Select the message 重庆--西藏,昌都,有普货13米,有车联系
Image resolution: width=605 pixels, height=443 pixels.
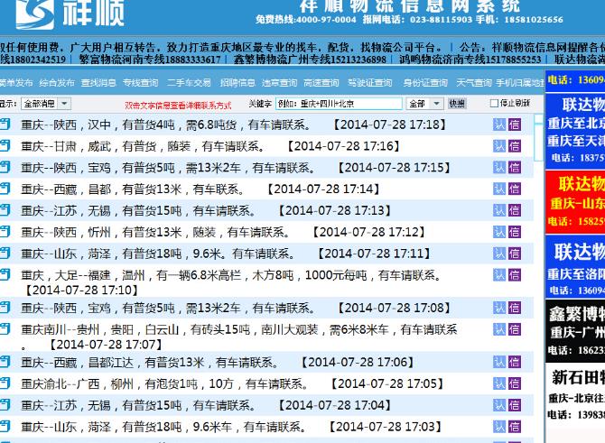[200, 189]
